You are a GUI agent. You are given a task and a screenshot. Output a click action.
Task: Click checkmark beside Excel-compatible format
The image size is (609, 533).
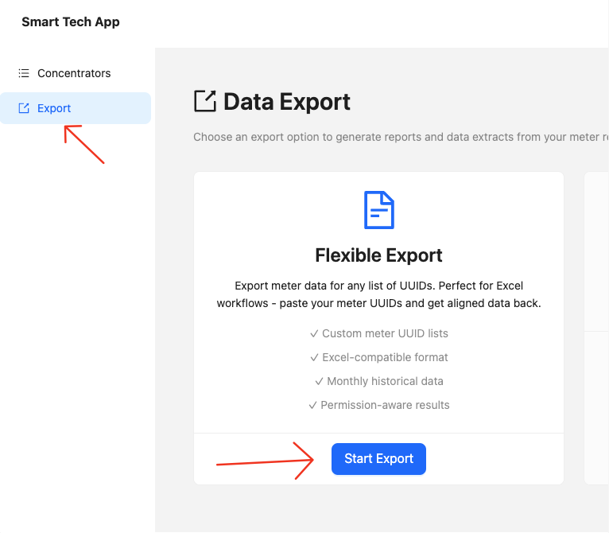(x=314, y=357)
